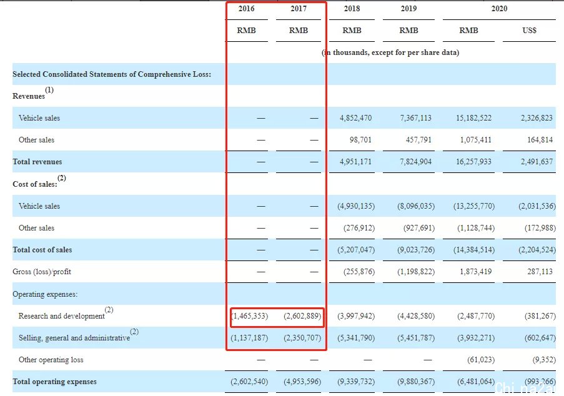Click the Operating expenses label
The width and height of the screenshot is (564, 396).
pyautogui.click(x=45, y=294)
